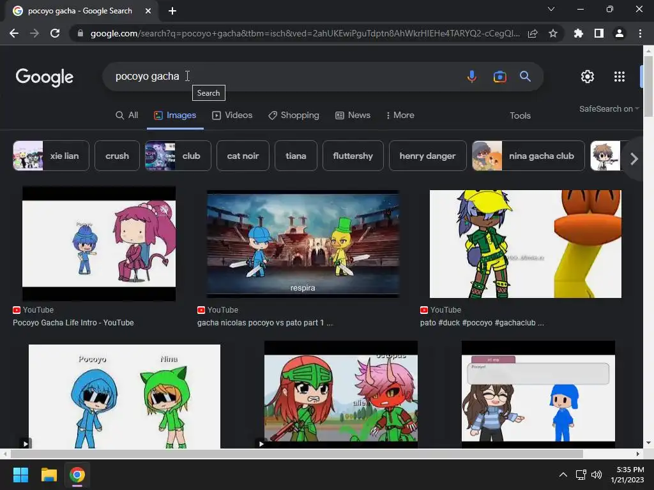Open a new browser tab
The width and height of the screenshot is (654, 490).
(172, 11)
